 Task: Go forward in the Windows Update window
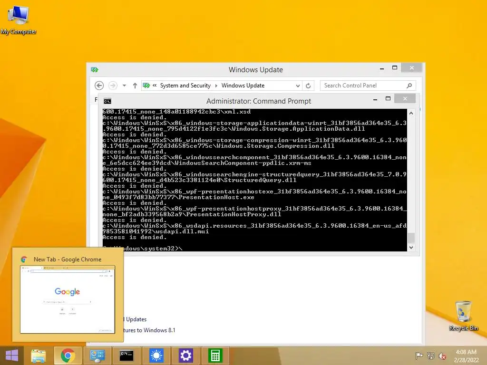(x=113, y=86)
